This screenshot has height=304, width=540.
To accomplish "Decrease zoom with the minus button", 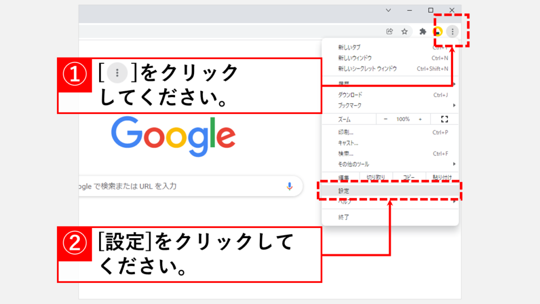I will click(385, 119).
